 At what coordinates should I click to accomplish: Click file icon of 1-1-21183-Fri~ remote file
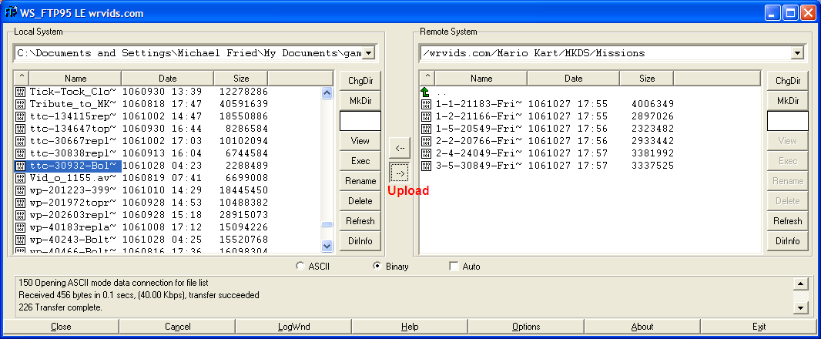coord(426,104)
